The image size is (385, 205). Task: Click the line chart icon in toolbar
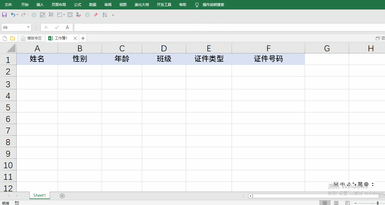51,15
